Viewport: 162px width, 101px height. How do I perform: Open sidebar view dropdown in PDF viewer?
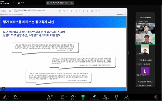tap(12, 11)
